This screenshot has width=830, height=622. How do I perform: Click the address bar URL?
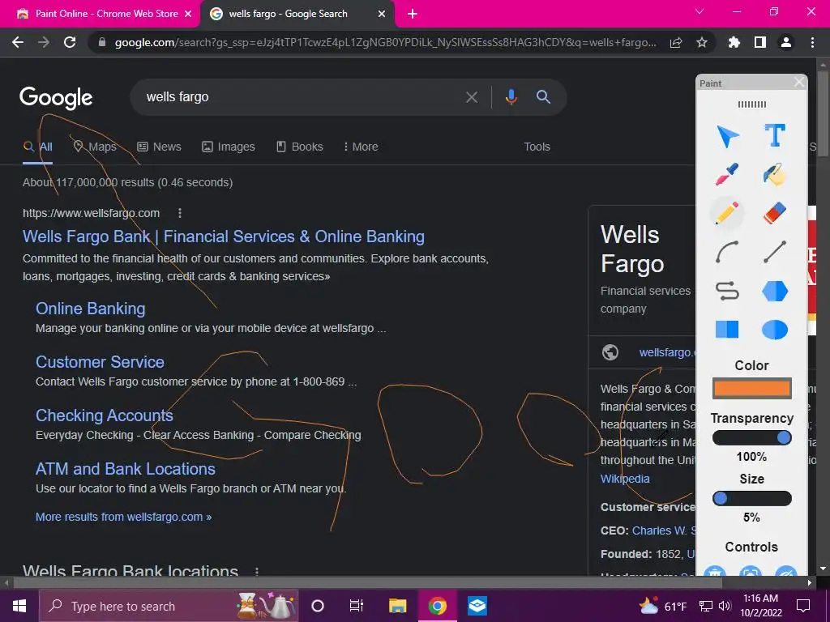[385, 43]
